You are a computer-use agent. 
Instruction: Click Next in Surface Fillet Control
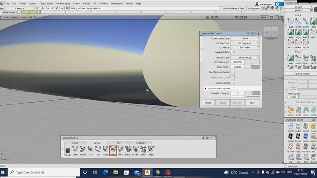click(x=252, y=103)
